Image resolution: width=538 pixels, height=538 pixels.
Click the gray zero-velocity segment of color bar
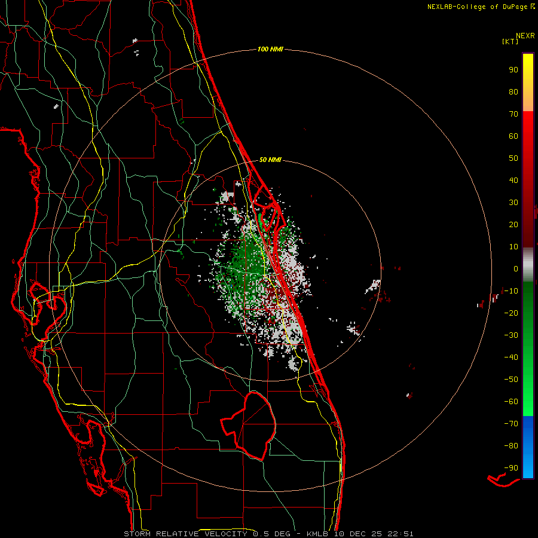pyautogui.click(x=528, y=264)
